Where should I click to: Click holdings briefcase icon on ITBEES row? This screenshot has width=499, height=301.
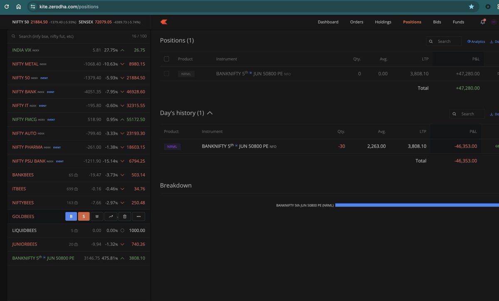76,189
